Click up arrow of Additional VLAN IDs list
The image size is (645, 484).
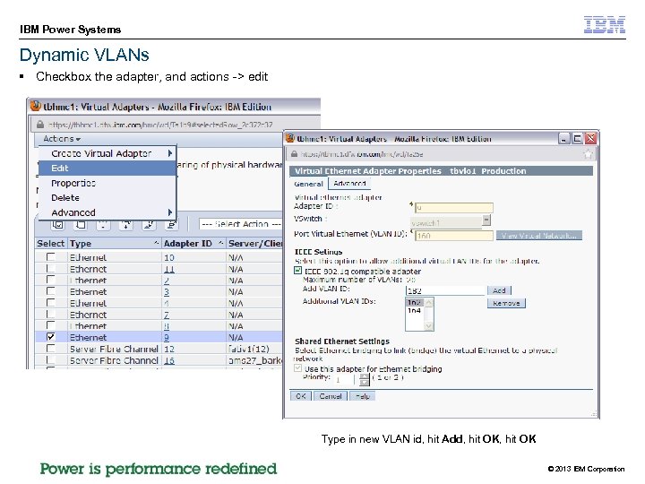pos(428,303)
